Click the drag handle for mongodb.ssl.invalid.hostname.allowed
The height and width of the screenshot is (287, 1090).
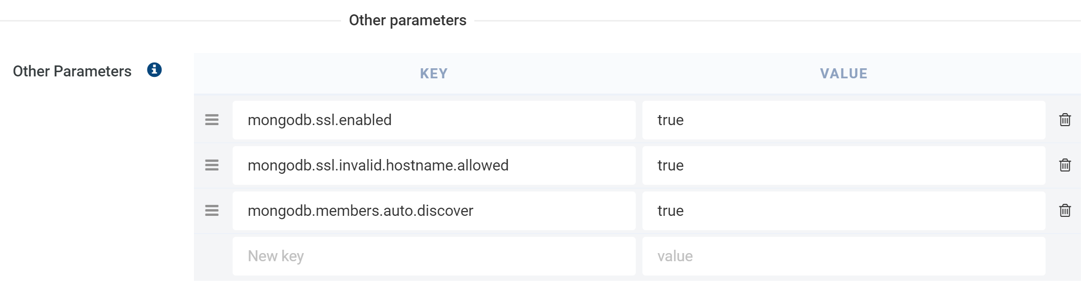click(212, 166)
